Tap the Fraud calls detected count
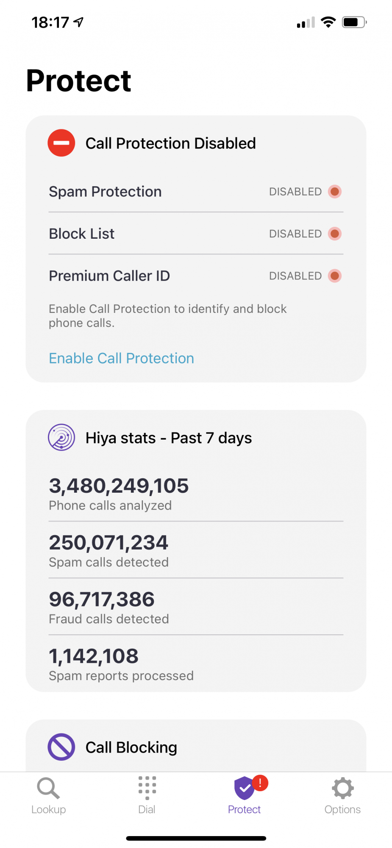 pos(102,600)
